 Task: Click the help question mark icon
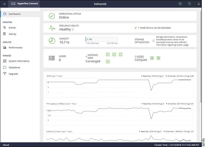click(x=189, y=4)
